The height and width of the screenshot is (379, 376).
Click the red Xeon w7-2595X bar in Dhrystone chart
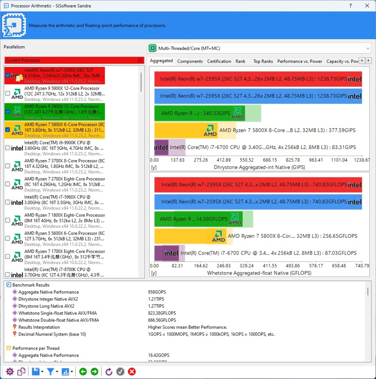258,79
